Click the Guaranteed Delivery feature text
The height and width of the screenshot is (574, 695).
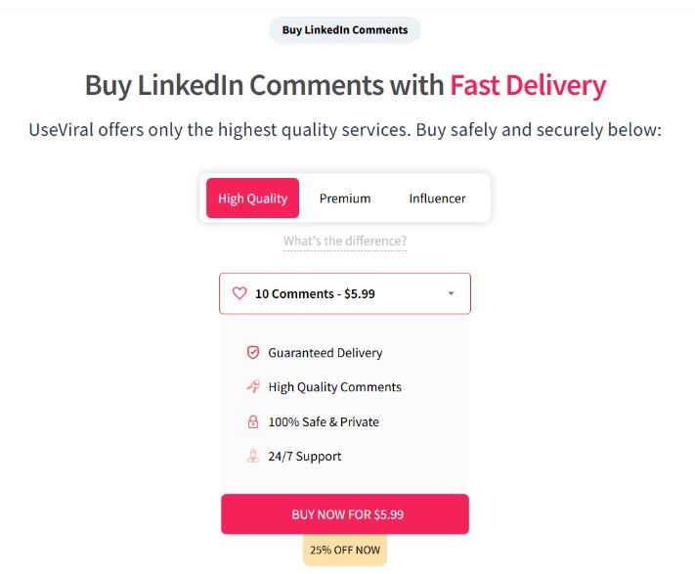click(326, 353)
